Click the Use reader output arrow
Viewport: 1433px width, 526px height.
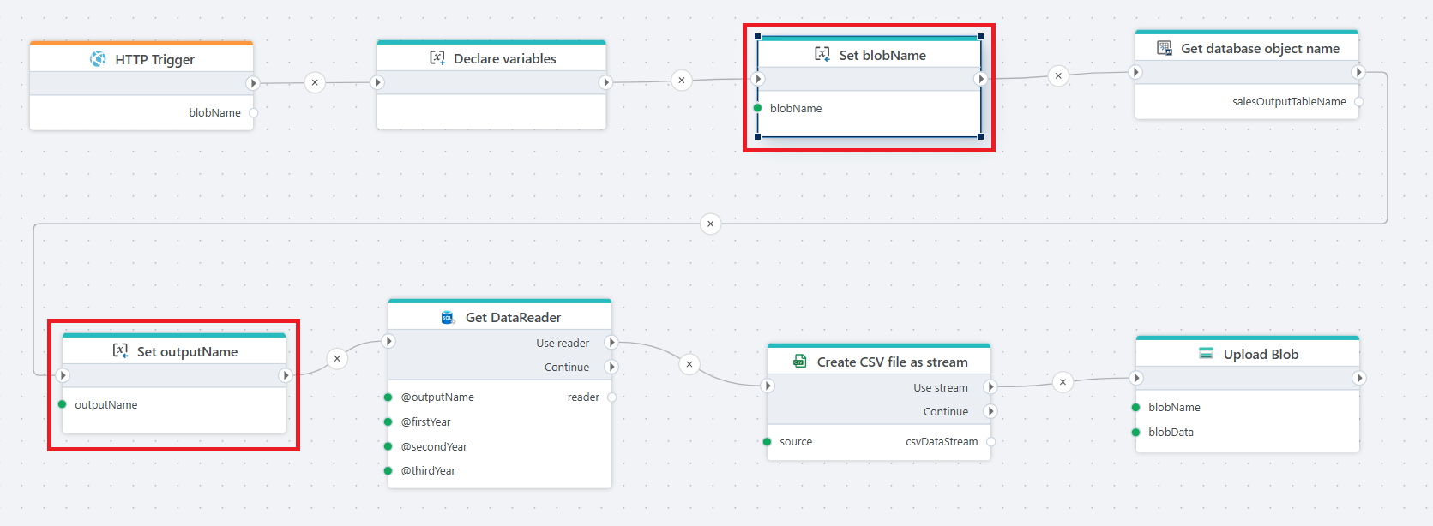(x=611, y=343)
